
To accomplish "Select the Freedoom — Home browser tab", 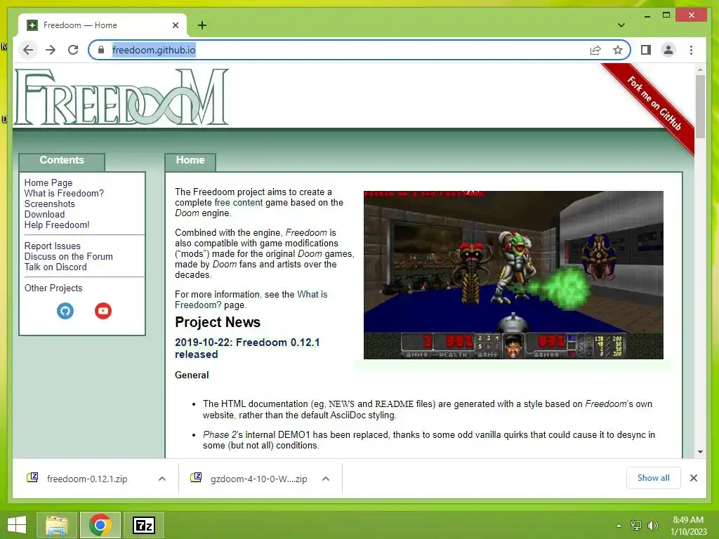I will pyautogui.click(x=103, y=25).
